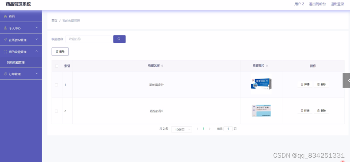350x162 pixels.
Task: Collapse the 我的收藏管理 menu chevron
Action: 37,51
